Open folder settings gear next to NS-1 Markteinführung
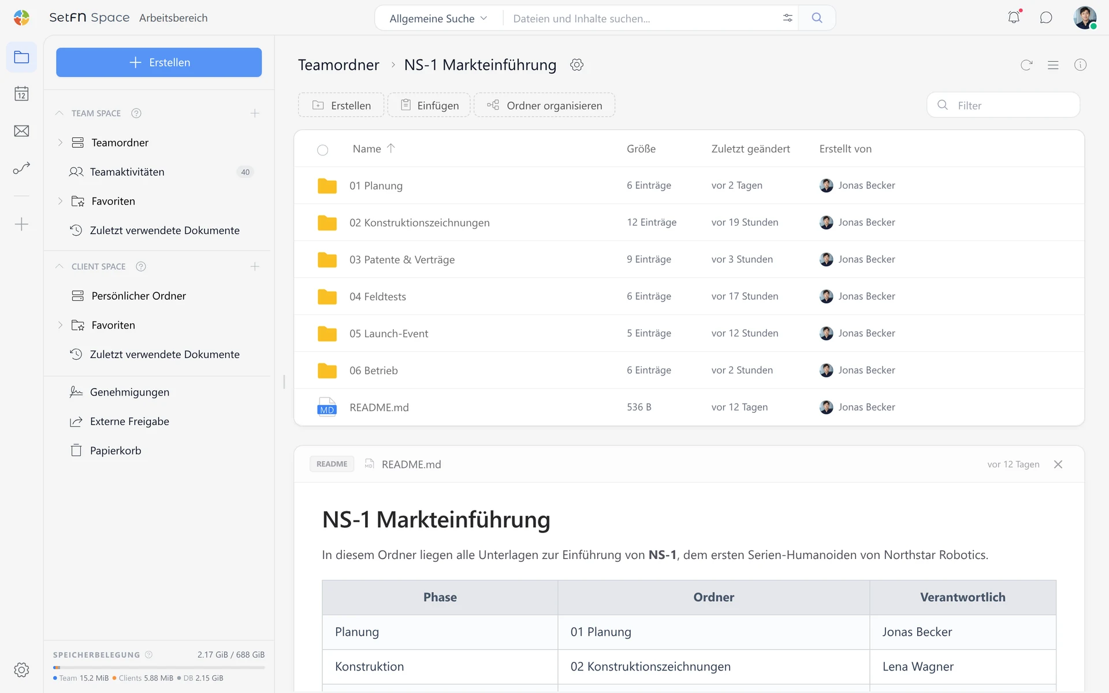 [x=576, y=65]
